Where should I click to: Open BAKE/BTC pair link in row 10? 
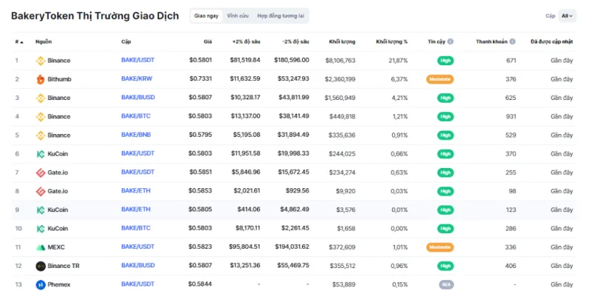coord(136,228)
